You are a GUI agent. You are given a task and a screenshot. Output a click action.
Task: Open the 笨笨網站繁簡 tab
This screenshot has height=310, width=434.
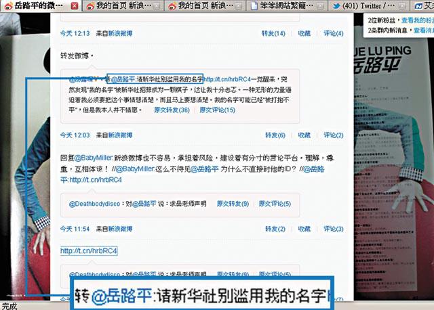pos(287,6)
